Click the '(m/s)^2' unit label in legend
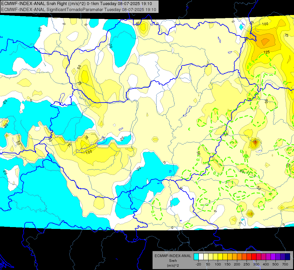Screen dimensions: 294x270 [x=173, y=265]
